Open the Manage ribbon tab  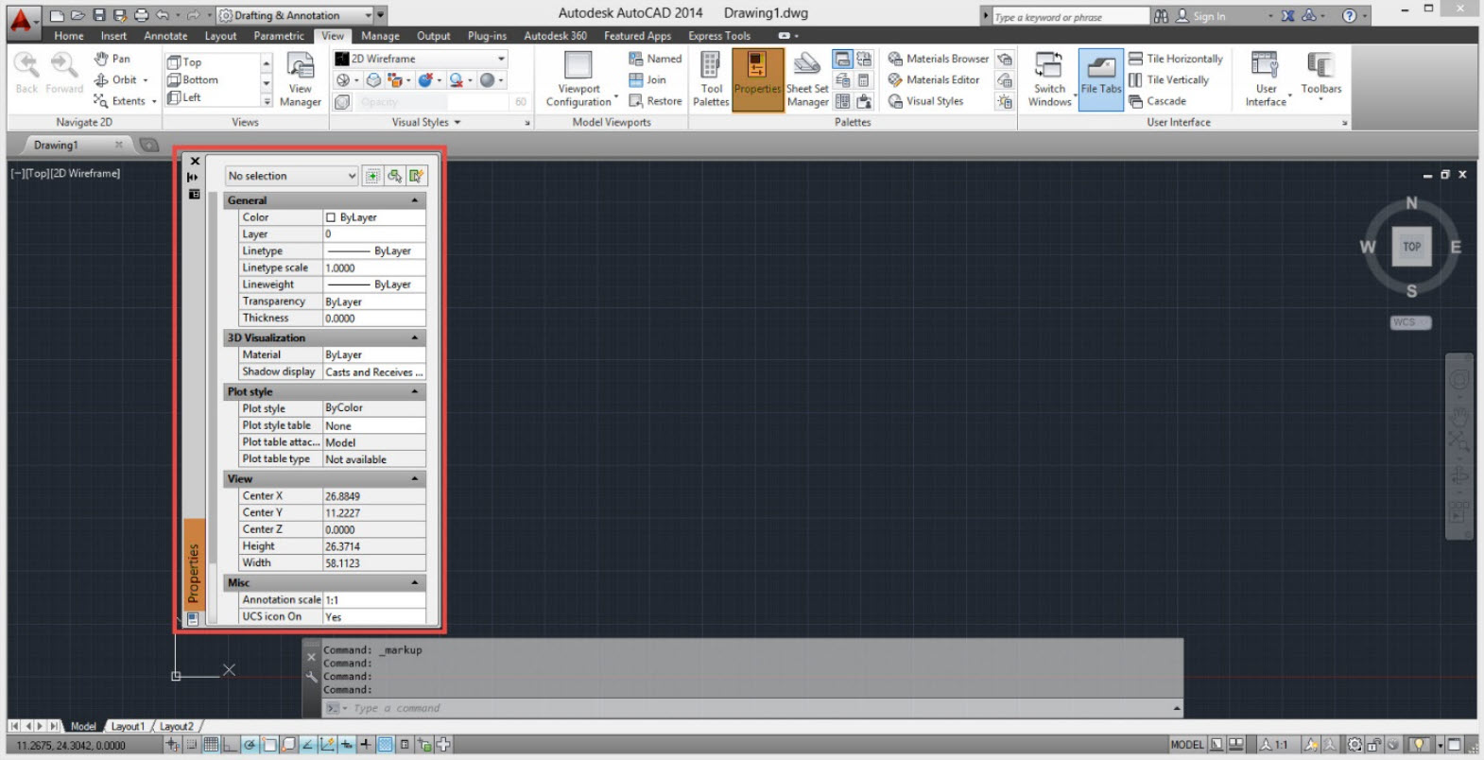(x=380, y=36)
